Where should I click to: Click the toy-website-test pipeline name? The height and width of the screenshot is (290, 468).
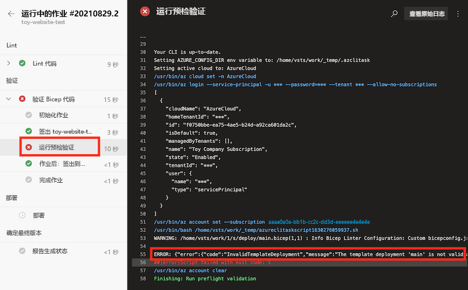tap(43, 22)
